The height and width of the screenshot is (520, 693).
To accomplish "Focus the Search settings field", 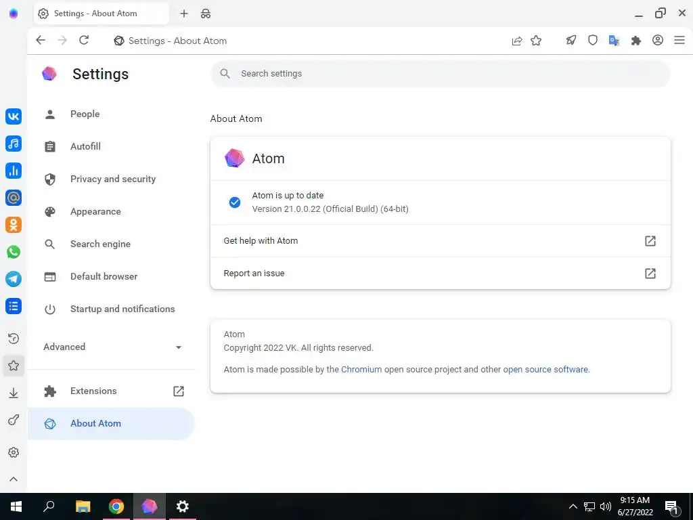I will coord(441,74).
